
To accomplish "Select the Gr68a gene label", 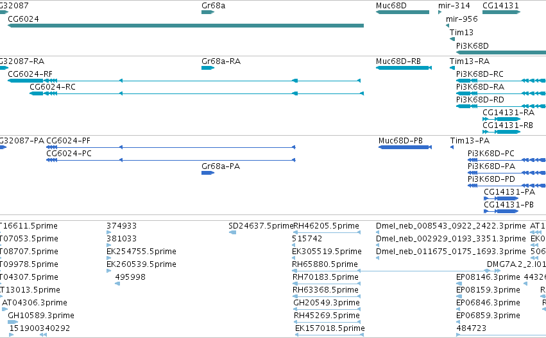I will point(214,6).
